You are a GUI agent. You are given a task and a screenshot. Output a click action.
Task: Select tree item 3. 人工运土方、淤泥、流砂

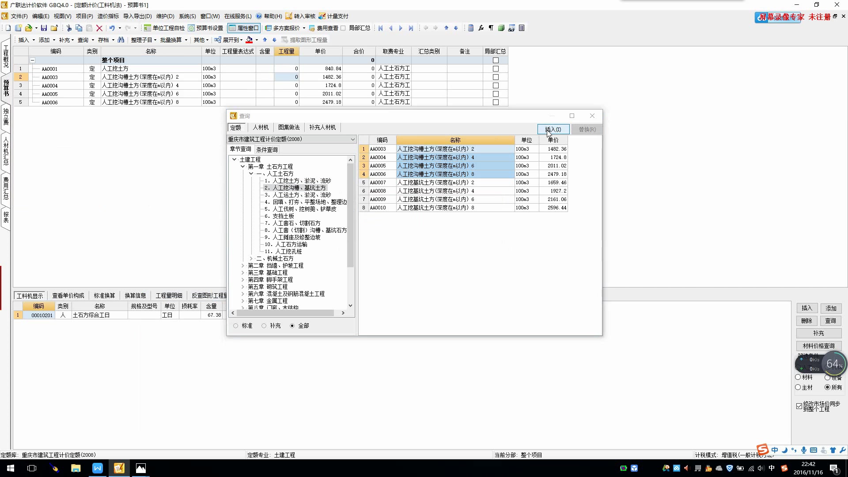(298, 195)
